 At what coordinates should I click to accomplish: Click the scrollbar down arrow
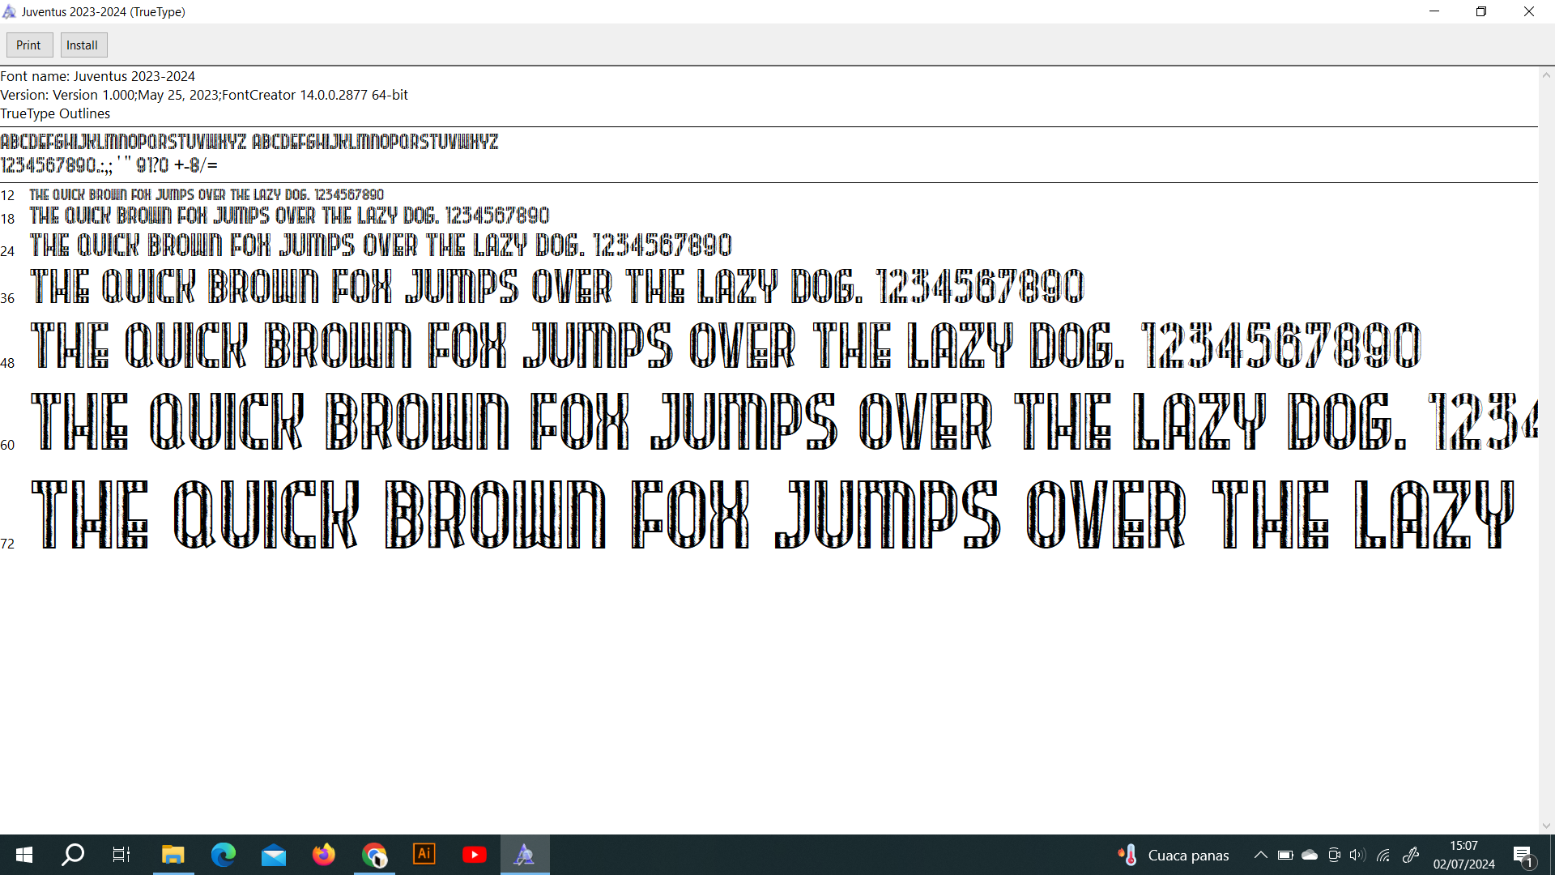point(1546,826)
